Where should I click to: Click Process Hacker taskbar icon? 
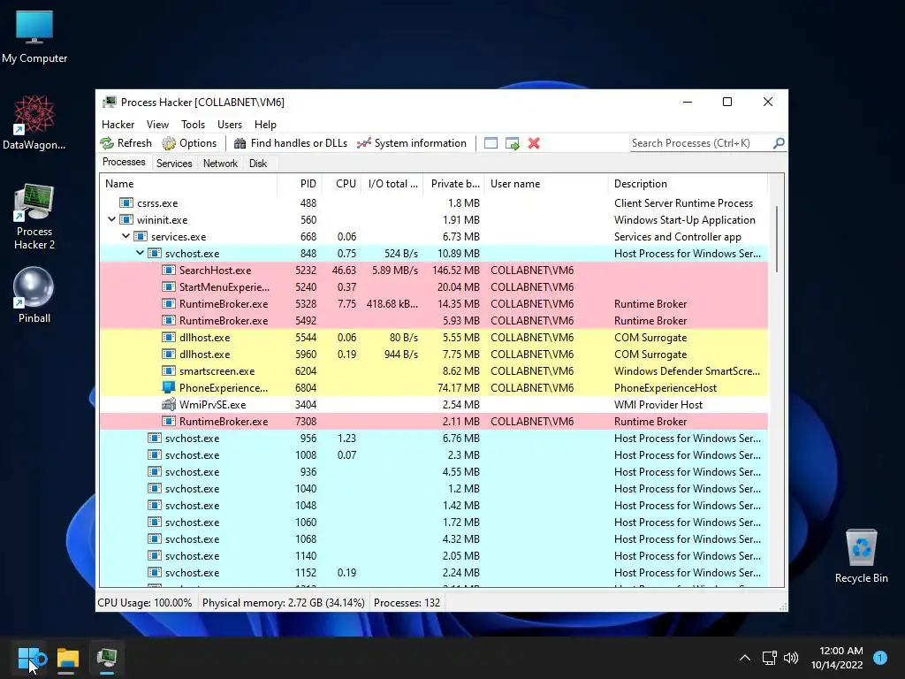coord(107,658)
